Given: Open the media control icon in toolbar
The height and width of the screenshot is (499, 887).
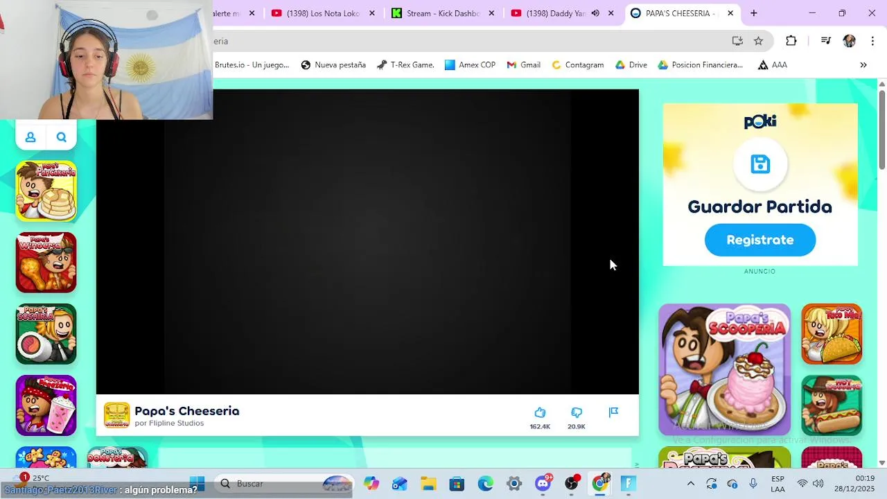Looking at the screenshot, I should pyautogui.click(x=825, y=41).
